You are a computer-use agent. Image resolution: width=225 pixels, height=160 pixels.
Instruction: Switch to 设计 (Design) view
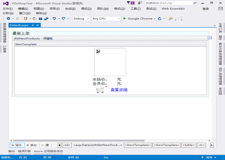pos(17,145)
